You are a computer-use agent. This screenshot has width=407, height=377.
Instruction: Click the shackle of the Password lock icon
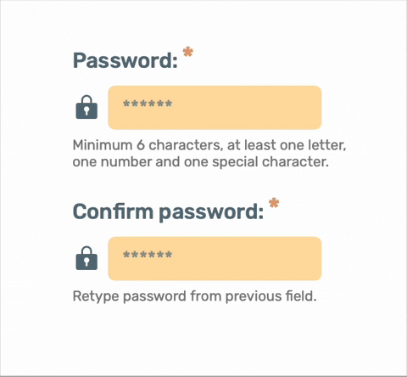pos(86,99)
